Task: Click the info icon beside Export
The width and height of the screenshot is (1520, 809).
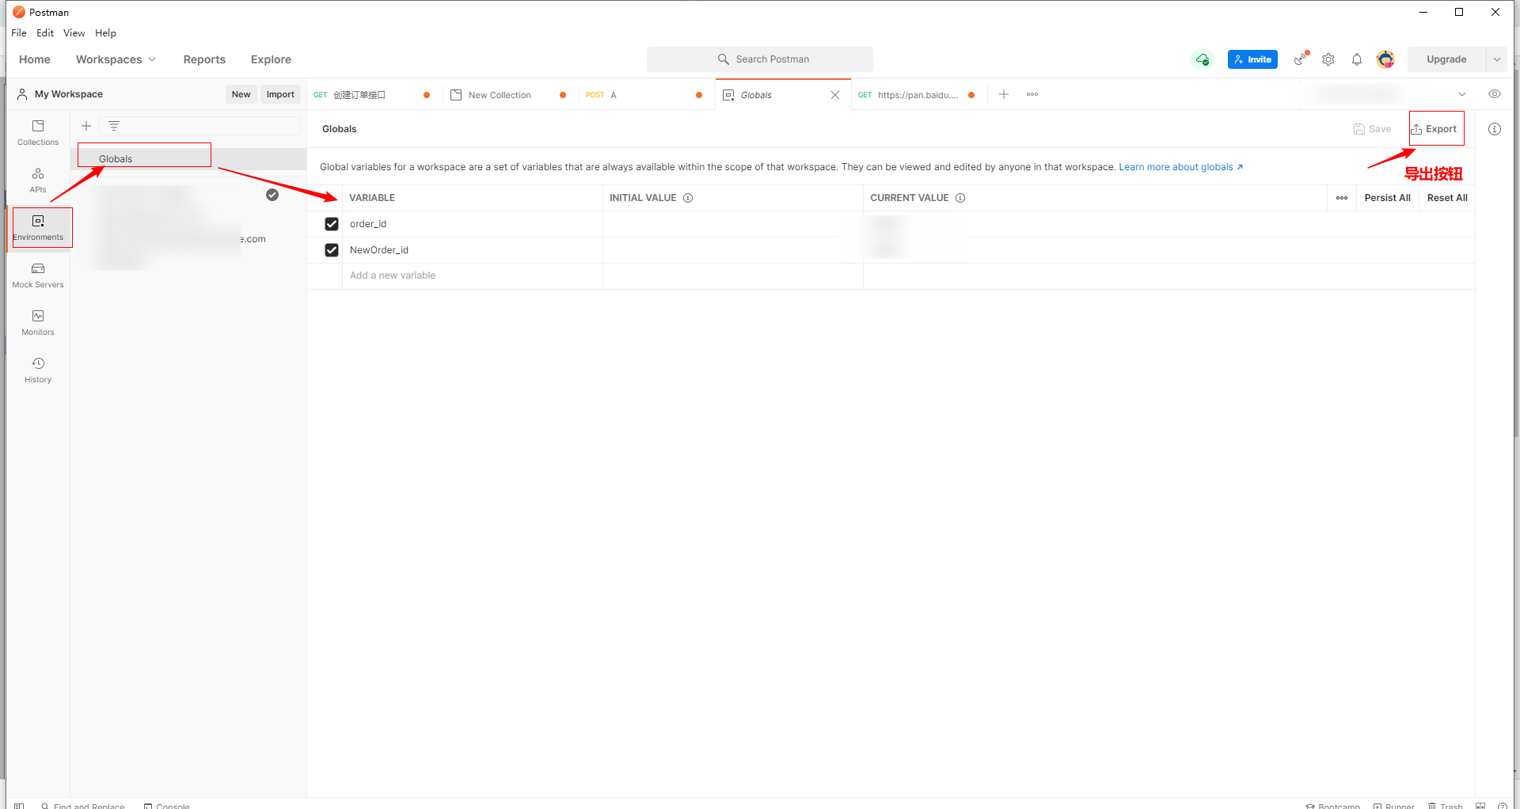Action: (1495, 129)
